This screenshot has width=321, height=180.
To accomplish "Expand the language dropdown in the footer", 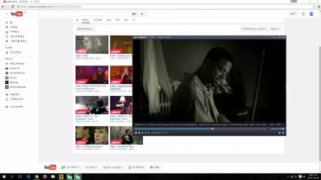I will [x=70, y=167].
